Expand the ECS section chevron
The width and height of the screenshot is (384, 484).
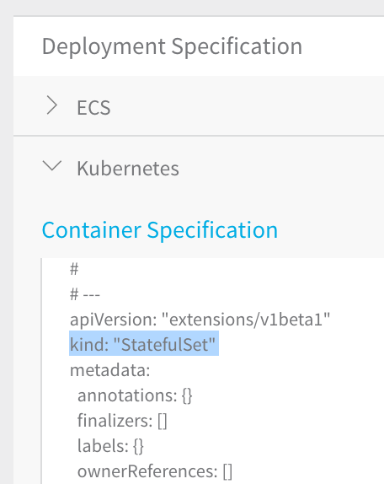tap(51, 105)
